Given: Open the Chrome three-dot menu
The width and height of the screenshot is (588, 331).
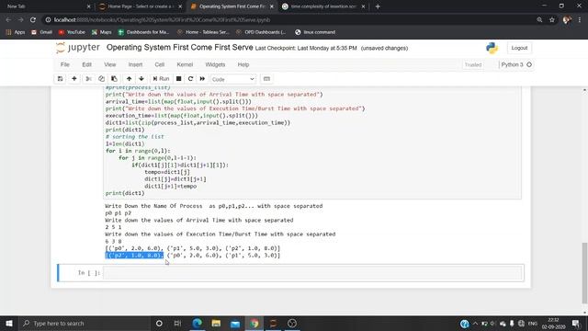Looking at the screenshot, I should coord(580,20).
